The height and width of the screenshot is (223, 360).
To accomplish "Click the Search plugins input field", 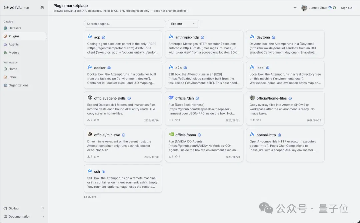I will coord(125,24).
